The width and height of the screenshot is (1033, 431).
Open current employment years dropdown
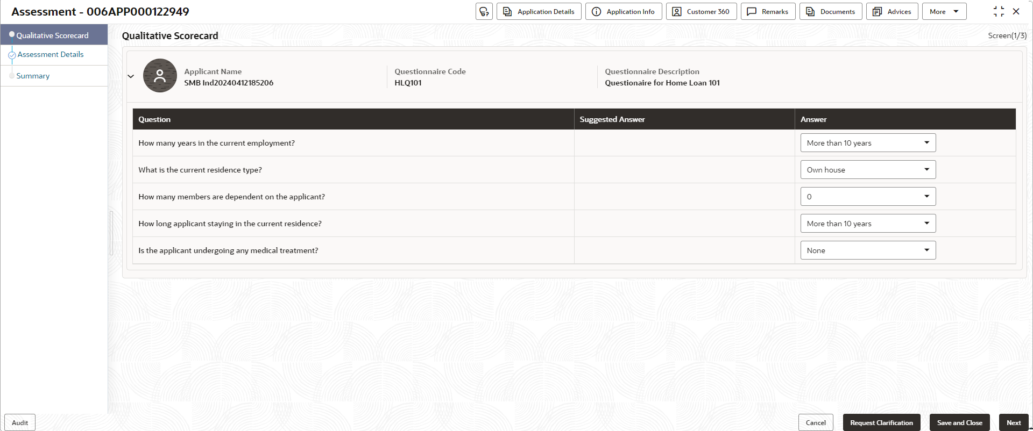tap(868, 143)
